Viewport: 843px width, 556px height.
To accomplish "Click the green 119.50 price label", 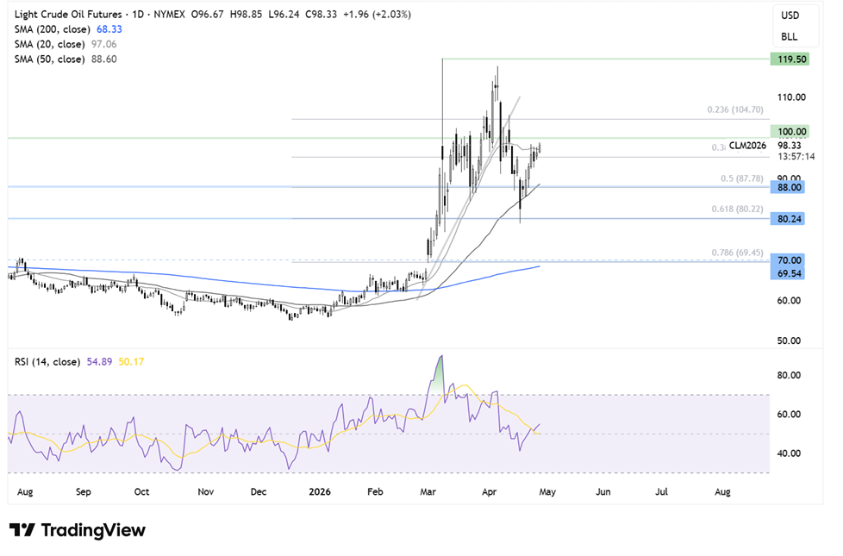I will click(x=787, y=59).
